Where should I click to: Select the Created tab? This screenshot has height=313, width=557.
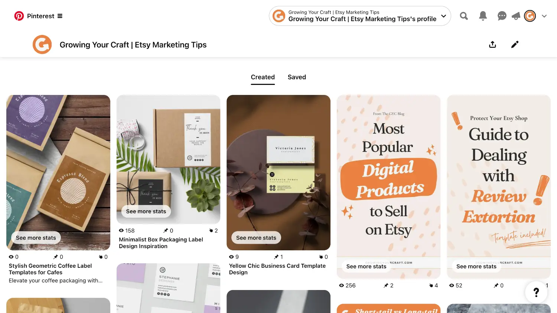[263, 77]
